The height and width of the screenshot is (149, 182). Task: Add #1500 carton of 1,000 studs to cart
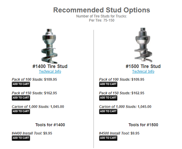point(108,111)
